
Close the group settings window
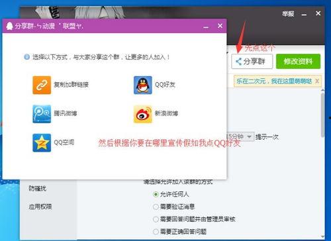point(318,13)
